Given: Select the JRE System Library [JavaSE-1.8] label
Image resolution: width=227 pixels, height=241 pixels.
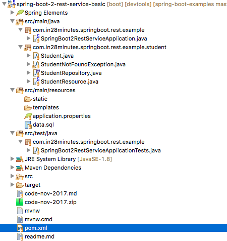Looking at the screenshot, I should (x=68, y=159).
